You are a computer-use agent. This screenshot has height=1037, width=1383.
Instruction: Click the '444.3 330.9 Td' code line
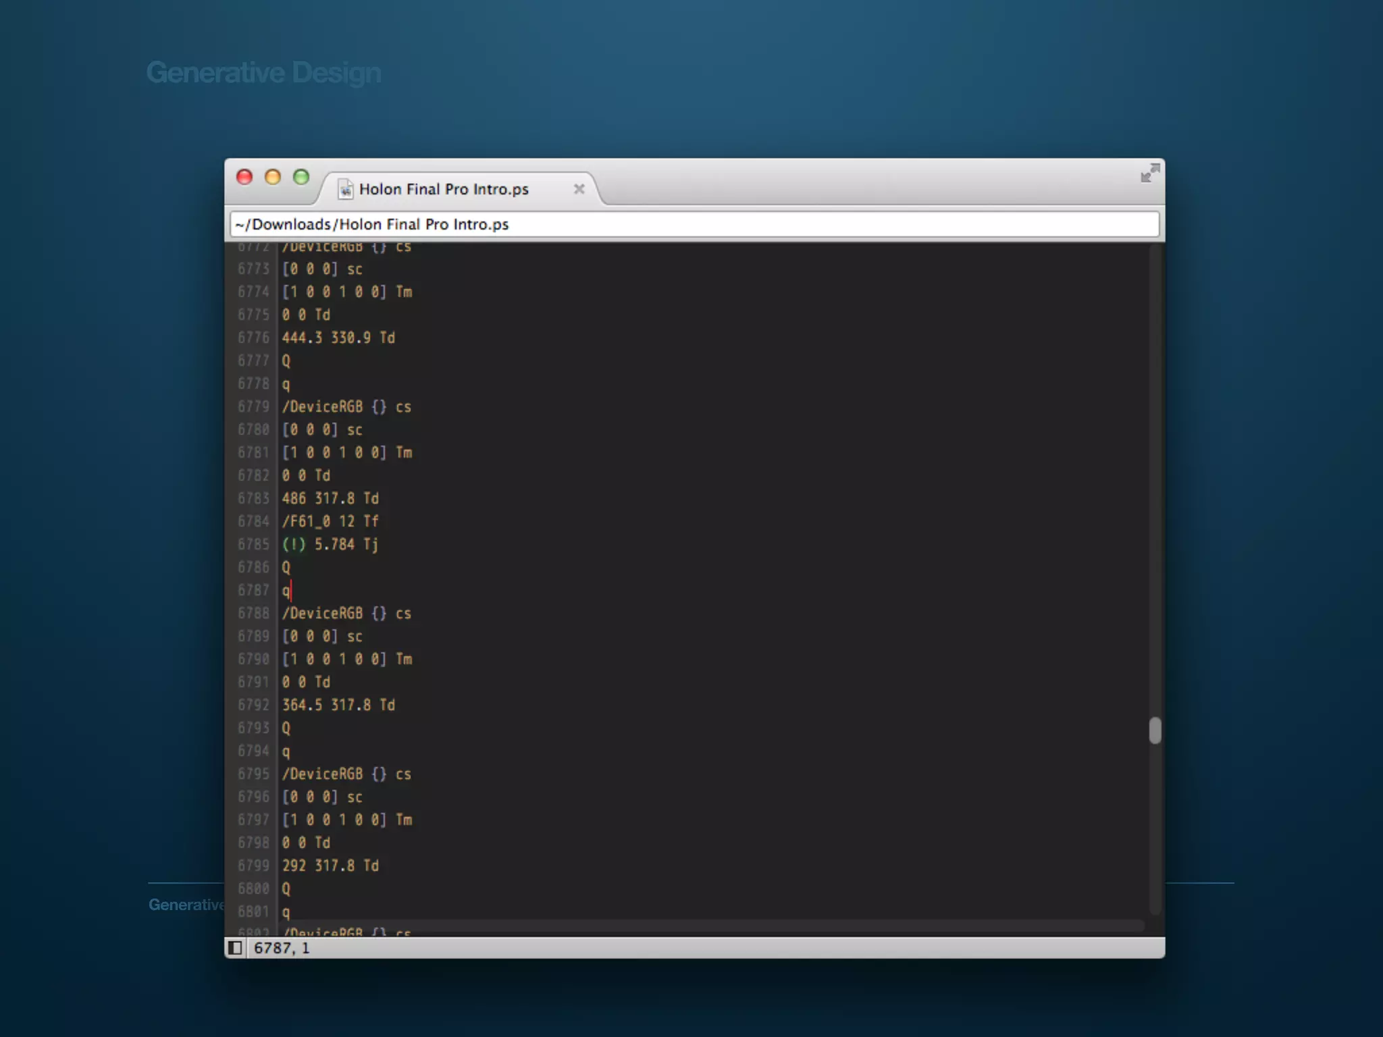tap(338, 338)
